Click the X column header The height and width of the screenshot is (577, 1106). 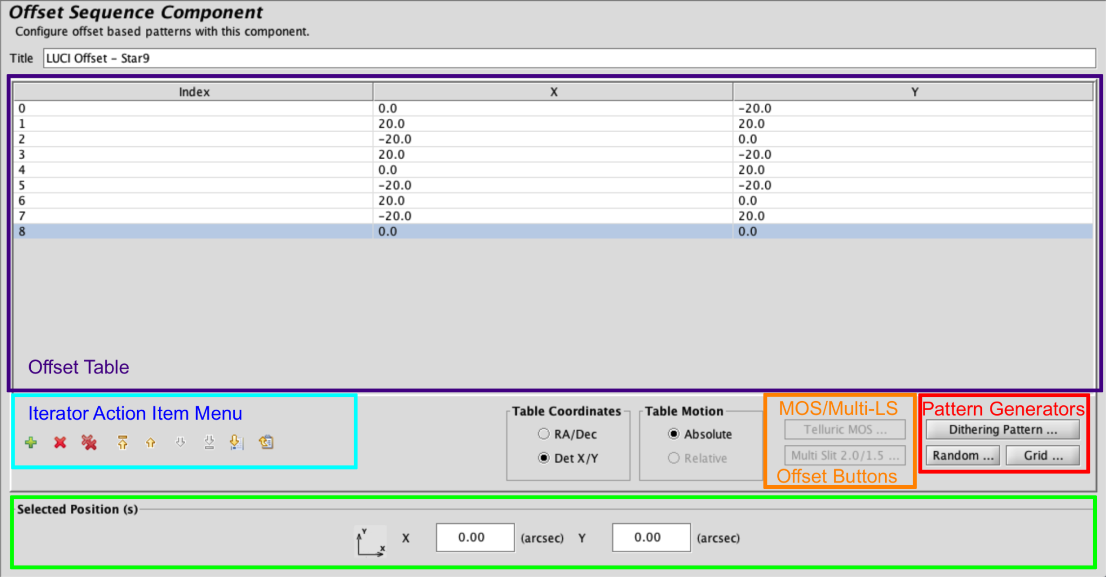click(x=553, y=92)
